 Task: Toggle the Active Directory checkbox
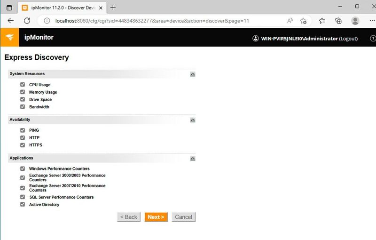(23, 205)
